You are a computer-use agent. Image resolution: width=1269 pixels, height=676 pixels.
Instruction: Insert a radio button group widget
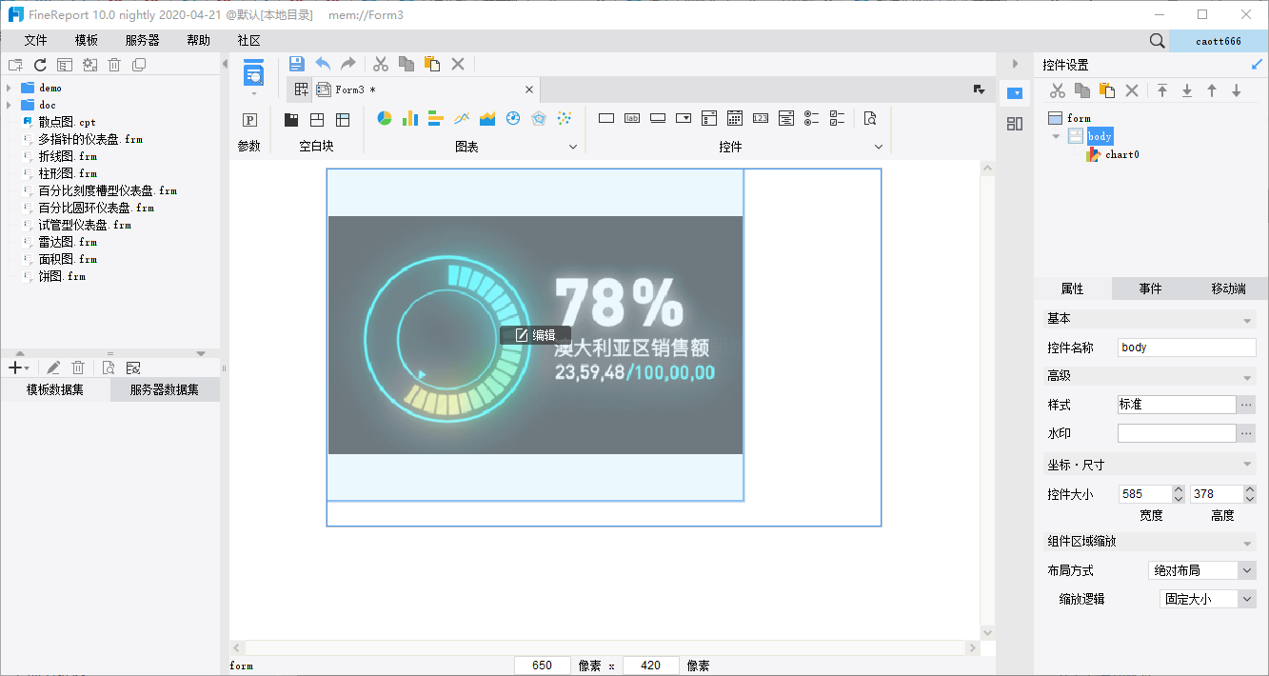tap(812, 119)
